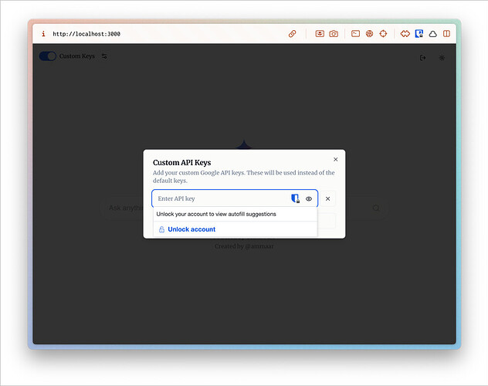Viewport: 488px width, 386px height.
Task: Open the Custom Keys settings sliders icon
Action: (104, 56)
